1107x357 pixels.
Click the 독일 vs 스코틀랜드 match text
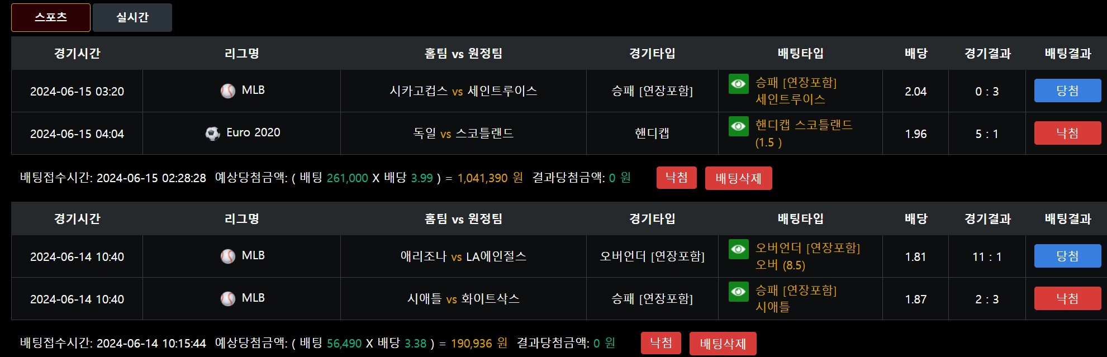click(x=463, y=134)
